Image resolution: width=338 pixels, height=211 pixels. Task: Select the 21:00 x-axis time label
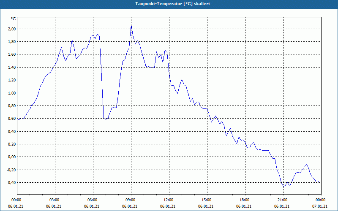(x=283, y=200)
